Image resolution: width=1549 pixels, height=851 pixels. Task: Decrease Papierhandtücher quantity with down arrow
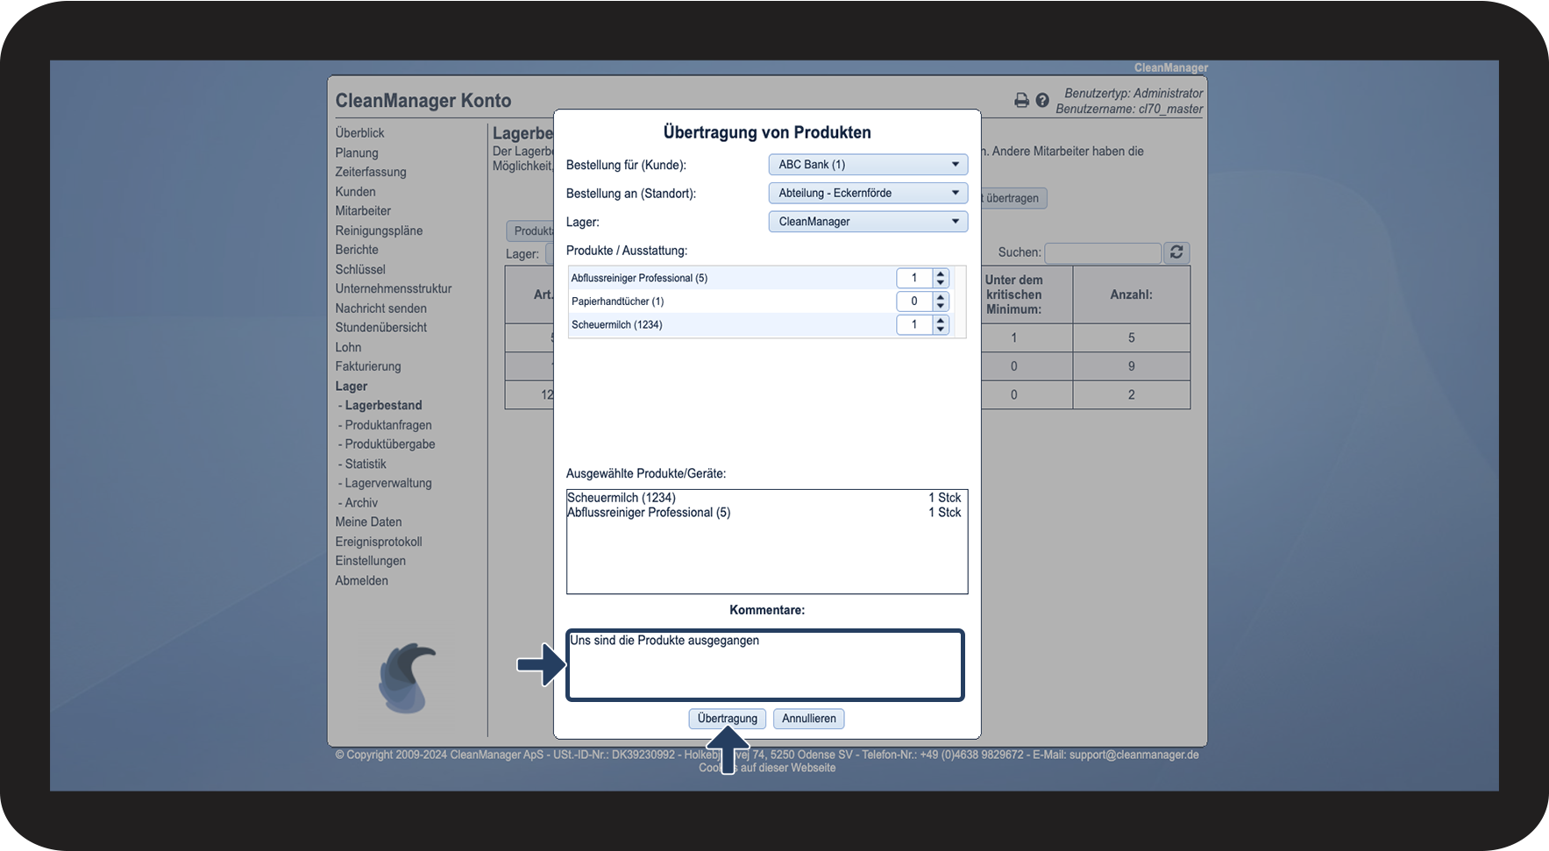941,306
